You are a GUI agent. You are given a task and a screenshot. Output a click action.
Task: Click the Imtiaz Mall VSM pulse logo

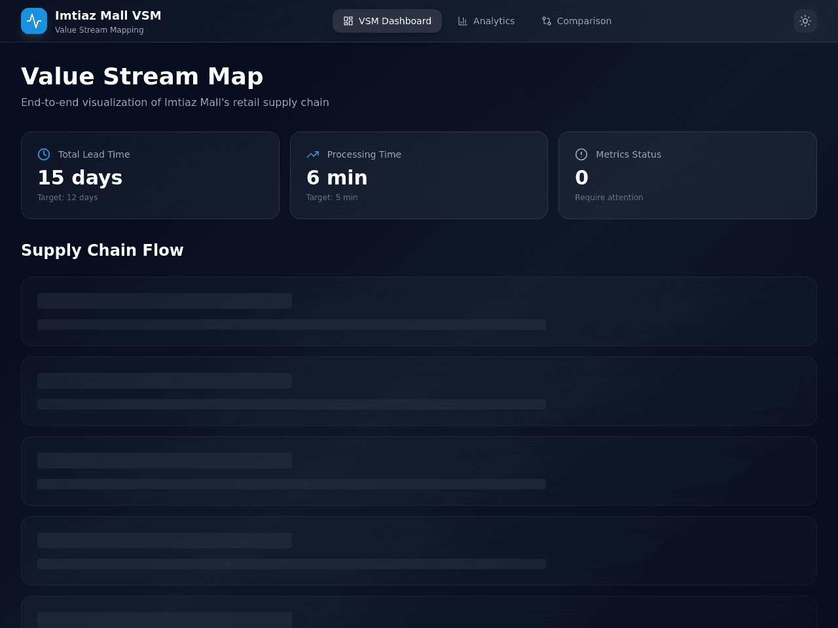click(34, 21)
